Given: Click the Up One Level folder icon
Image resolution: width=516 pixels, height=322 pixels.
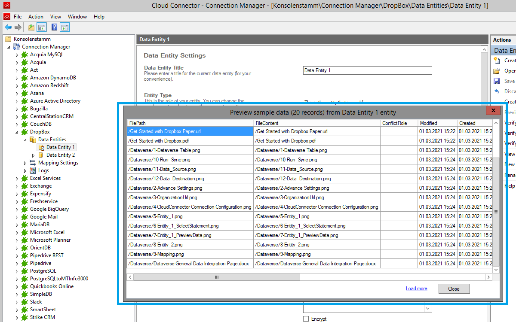Looking at the screenshot, I should pyautogui.click(x=31, y=27).
